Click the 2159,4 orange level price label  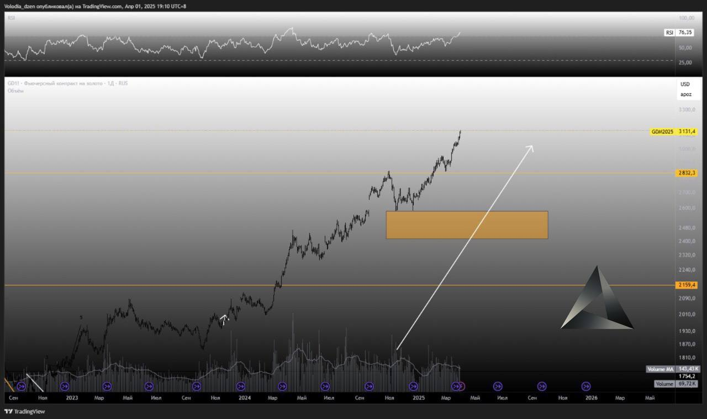coord(687,285)
